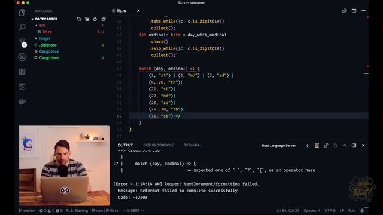Click the open changes icon above editor
Screen dimensions: 383x215
click(x=345, y=11)
